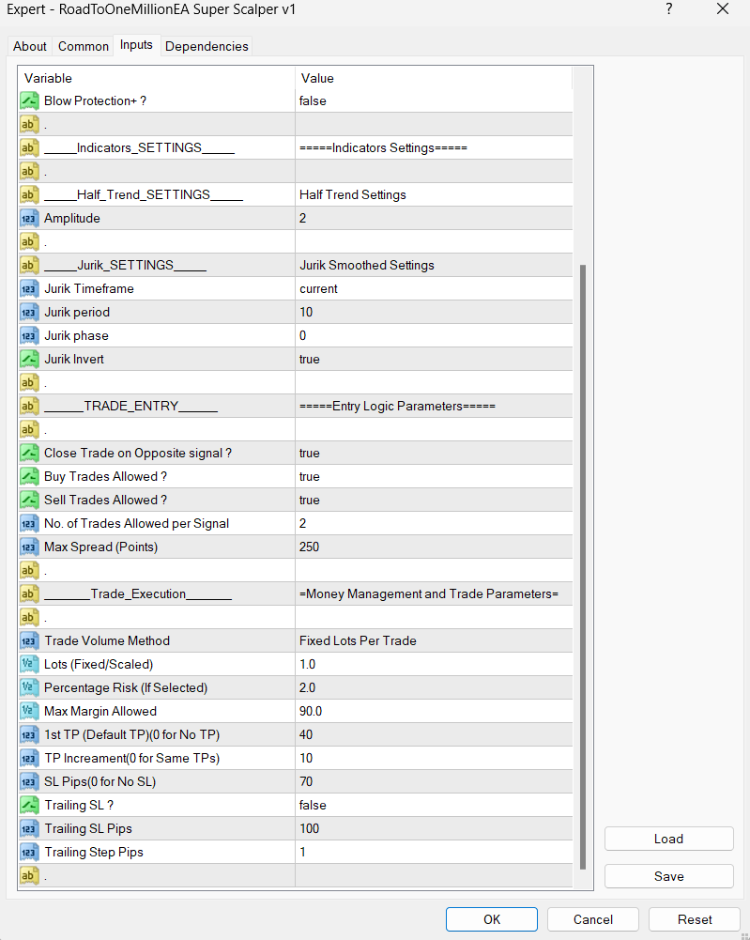Toggle the Trailing SL ? value false
The width and height of the screenshot is (750, 940).
[434, 805]
